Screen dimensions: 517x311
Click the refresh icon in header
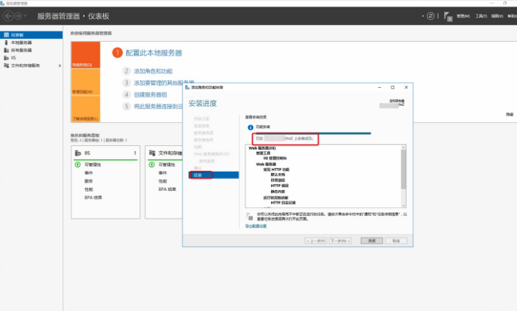pos(431,15)
